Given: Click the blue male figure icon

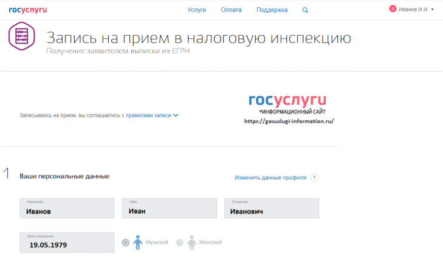Looking at the screenshot, I should coord(137,243).
